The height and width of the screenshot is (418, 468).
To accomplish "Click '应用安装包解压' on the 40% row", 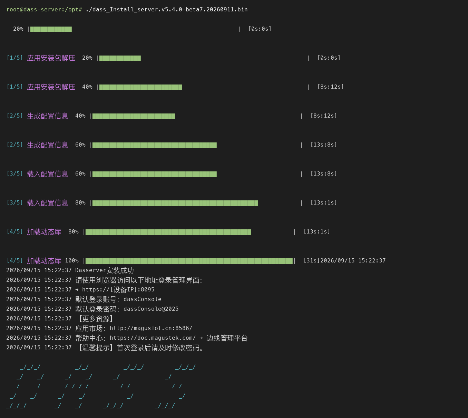I will (51, 87).
